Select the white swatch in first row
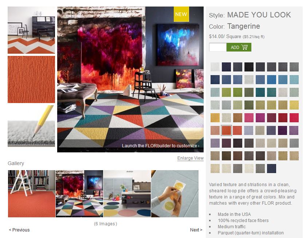Screen dimensions: 306x238 click(x=215, y=67)
